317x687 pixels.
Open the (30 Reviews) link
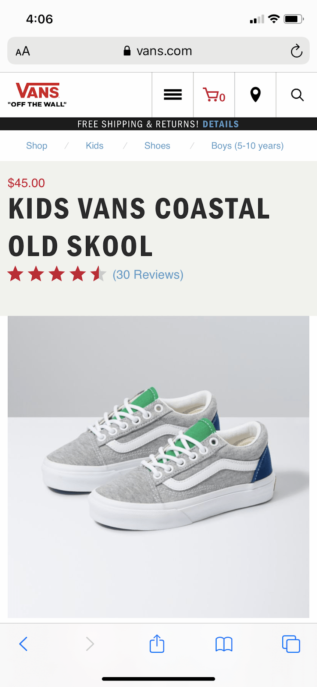[x=148, y=275]
